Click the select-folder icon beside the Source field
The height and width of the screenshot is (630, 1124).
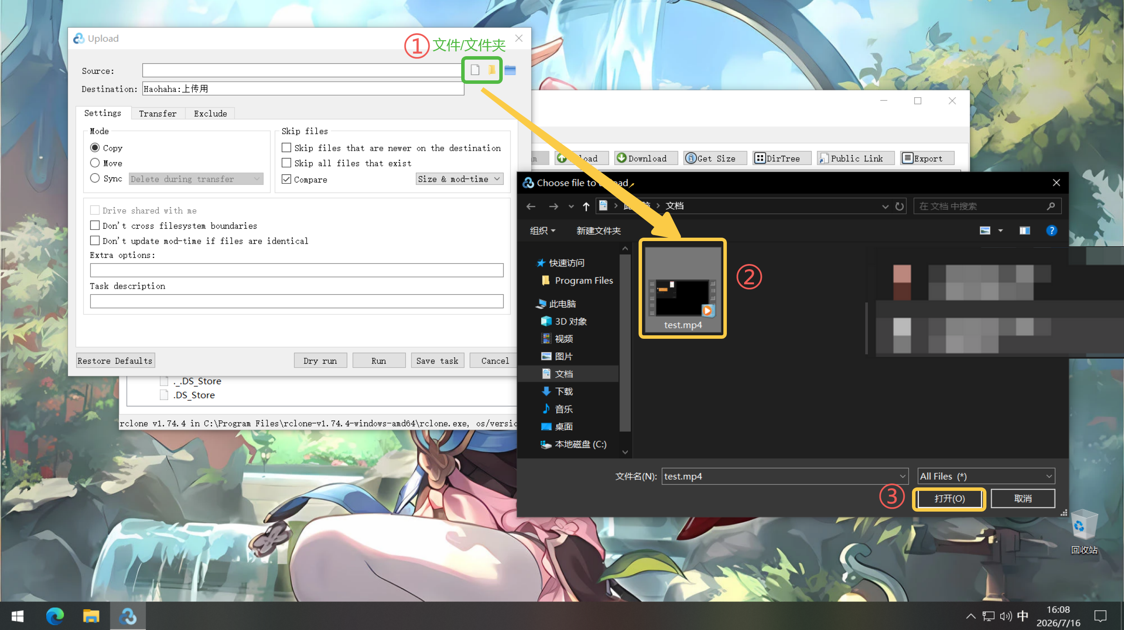pyautogui.click(x=492, y=70)
